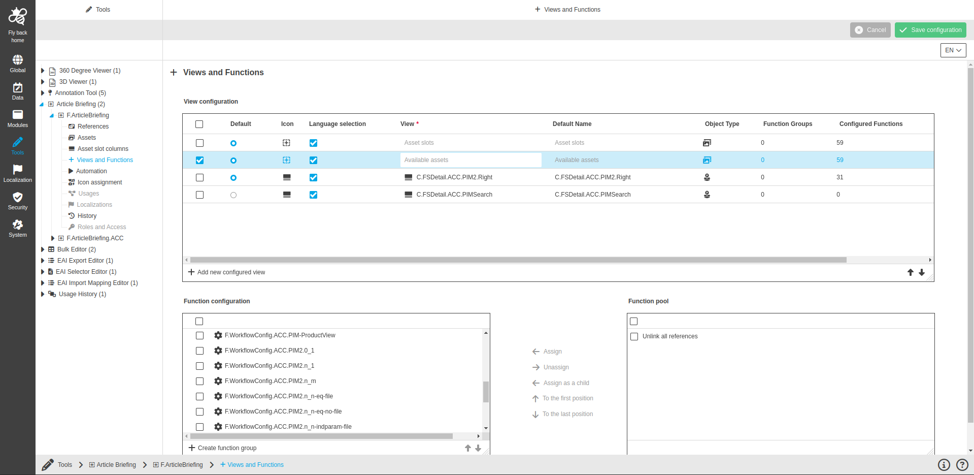Enable Unlink all references checkbox
The image size is (974, 475).
pos(634,336)
